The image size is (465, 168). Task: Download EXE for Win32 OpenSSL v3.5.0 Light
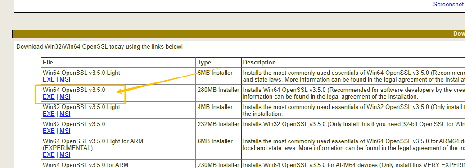point(49,114)
